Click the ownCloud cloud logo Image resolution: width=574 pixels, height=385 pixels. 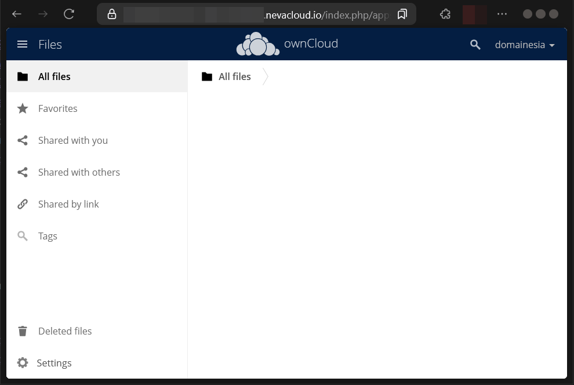(257, 44)
